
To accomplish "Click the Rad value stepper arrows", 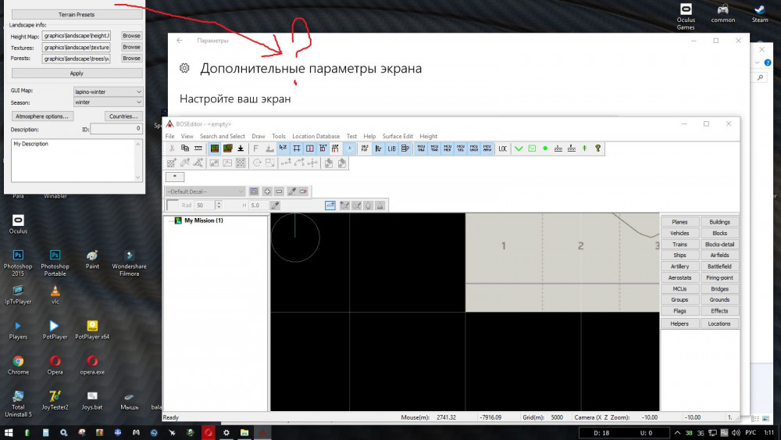I will tap(219, 205).
